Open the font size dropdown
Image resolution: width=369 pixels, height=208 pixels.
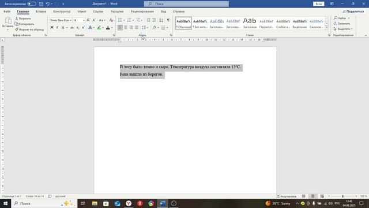coord(84,20)
